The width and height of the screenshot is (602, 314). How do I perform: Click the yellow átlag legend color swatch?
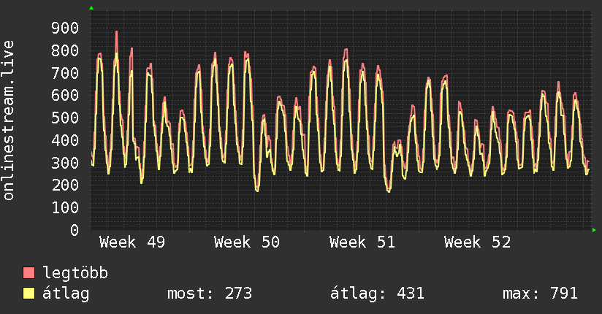pos(29,294)
